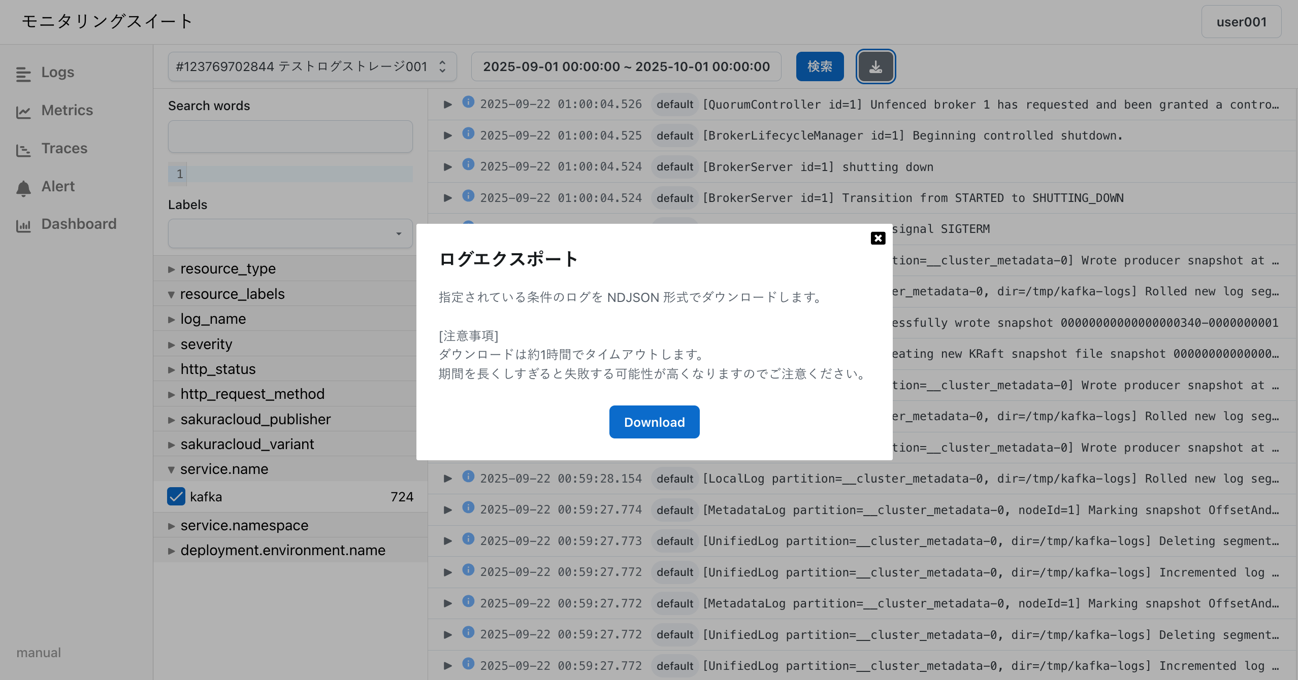This screenshot has height=680, width=1298.
Task: Uncheck the kafka service.name checkbox
Action: click(x=176, y=496)
